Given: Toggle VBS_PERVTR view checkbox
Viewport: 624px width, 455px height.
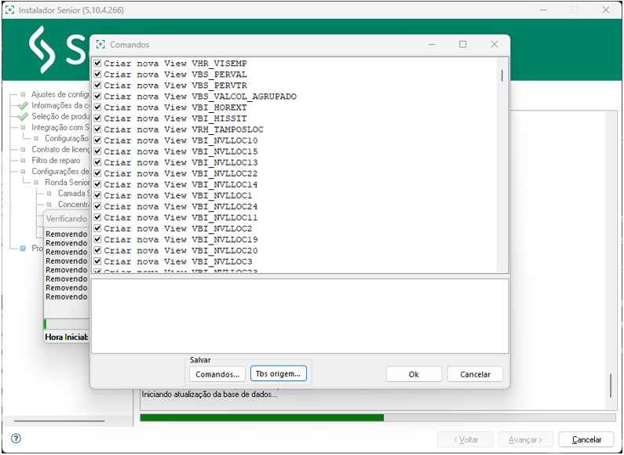Looking at the screenshot, I should click(x=97, y=85).
